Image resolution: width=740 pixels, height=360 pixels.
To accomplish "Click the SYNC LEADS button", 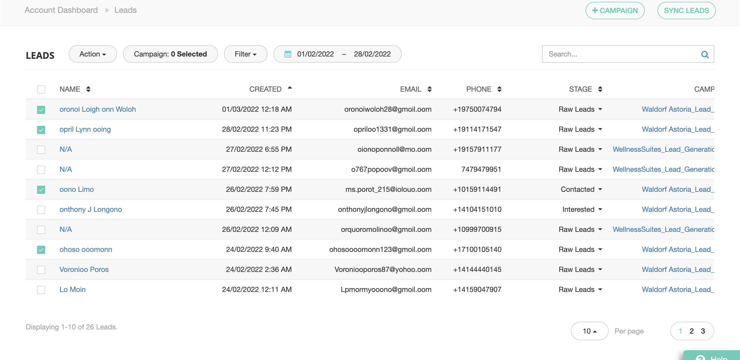I will pos(686,11).
